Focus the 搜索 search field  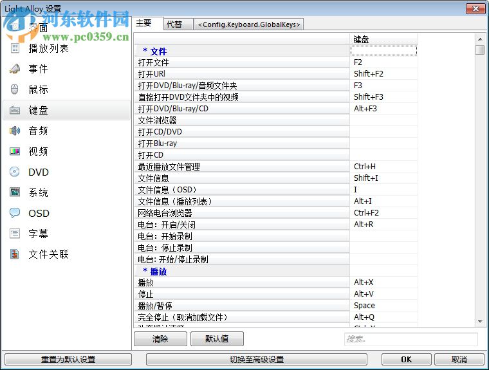click(x=411, y=339)
